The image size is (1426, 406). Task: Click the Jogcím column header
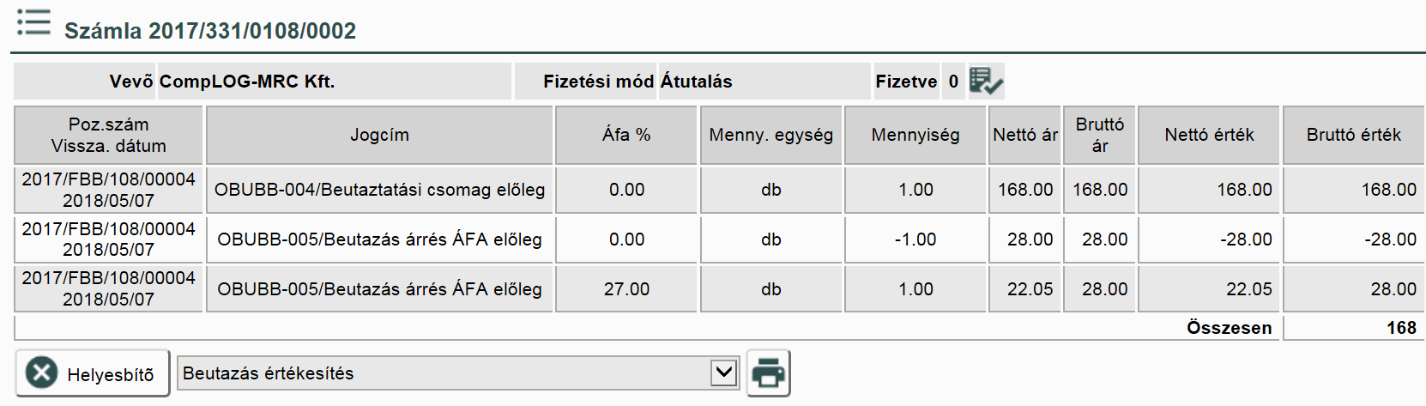click(379, 135)
